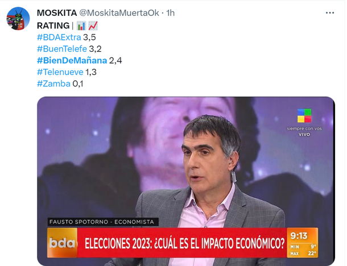Open the #BuenTelefe hashtag
The height and width of the screenshot is (266, 347).
click(x=62, y=49)
